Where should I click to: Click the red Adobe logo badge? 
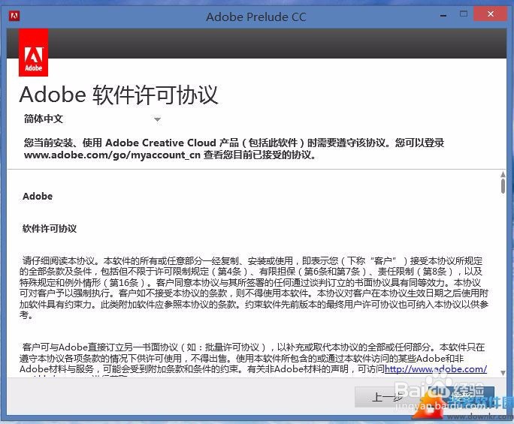(33, 53)
